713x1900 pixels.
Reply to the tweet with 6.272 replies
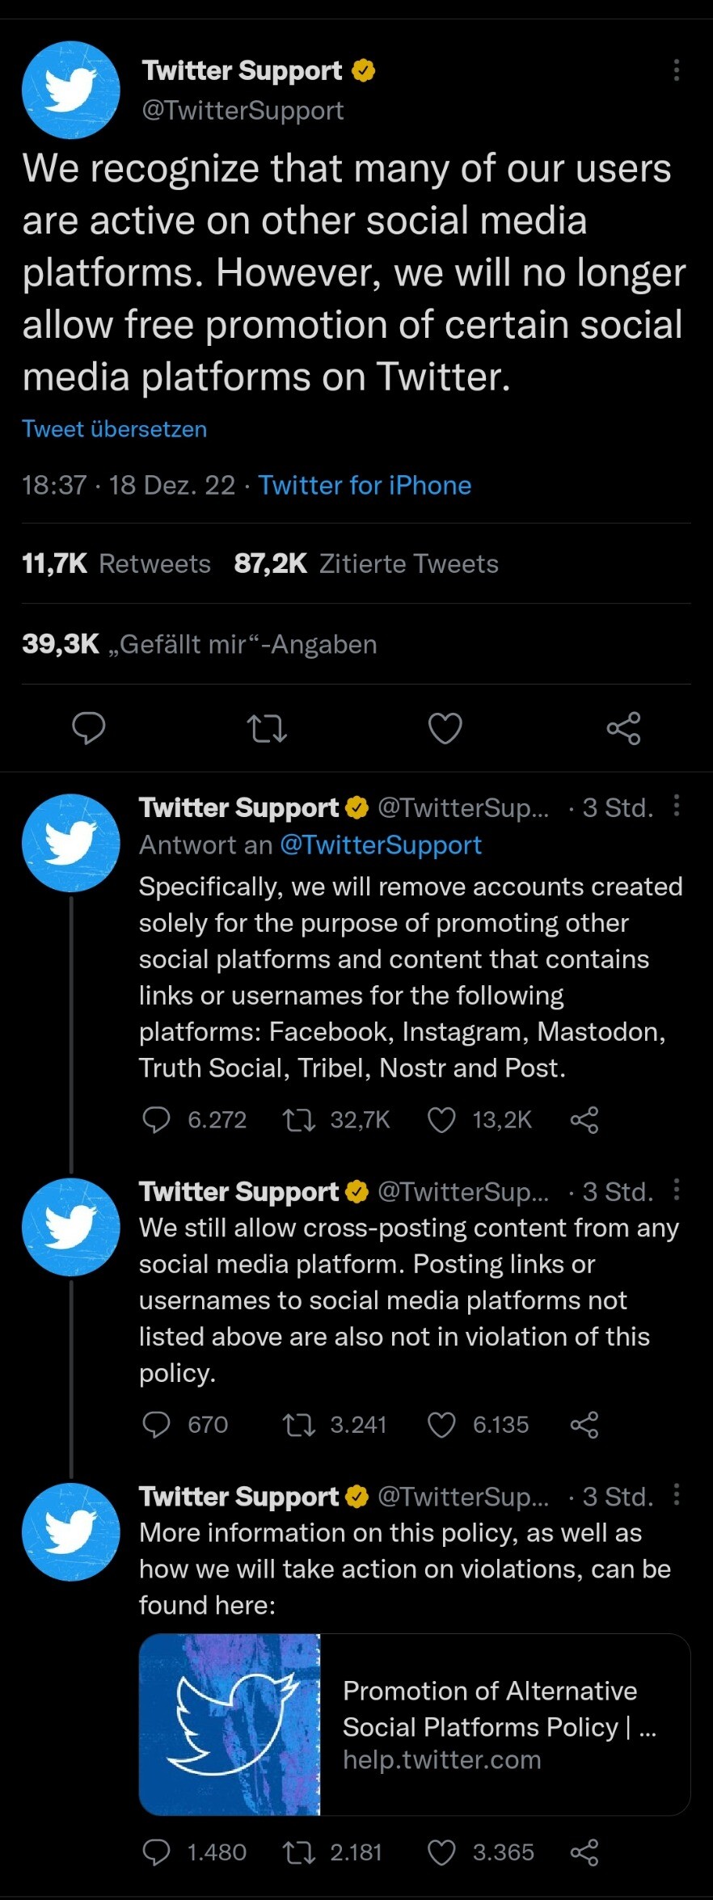pyautogui.click(x=156, y=1119)
